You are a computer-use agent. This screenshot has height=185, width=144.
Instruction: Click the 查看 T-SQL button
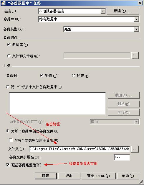(99, 176)
